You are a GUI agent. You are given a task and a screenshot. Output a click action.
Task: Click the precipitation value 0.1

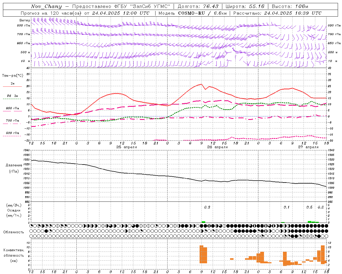[286, 207]
